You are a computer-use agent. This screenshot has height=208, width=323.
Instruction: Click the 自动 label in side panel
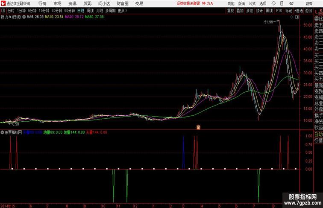(318, 135)
